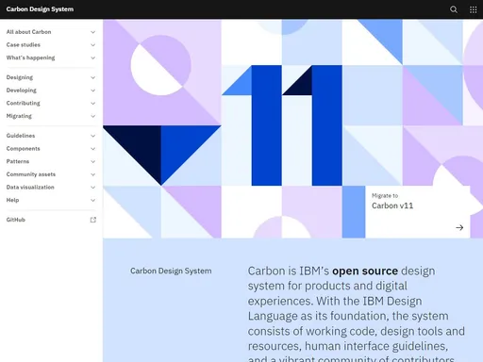Expand the Developing section chevron
The width and height of the screenshot is (483, 362).
(x=92, y=90)
